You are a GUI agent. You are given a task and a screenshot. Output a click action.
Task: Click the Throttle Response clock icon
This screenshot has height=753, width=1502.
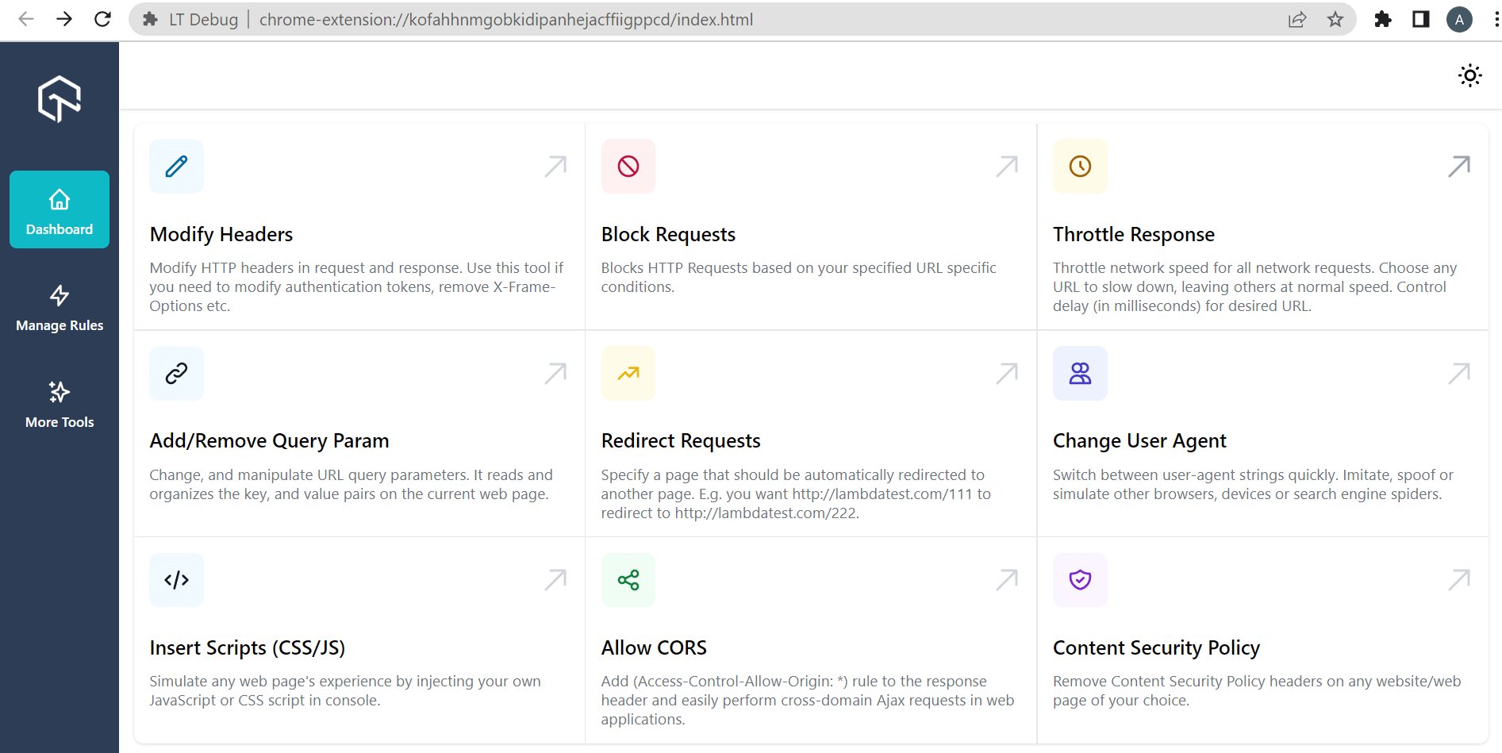(1079, 166)
